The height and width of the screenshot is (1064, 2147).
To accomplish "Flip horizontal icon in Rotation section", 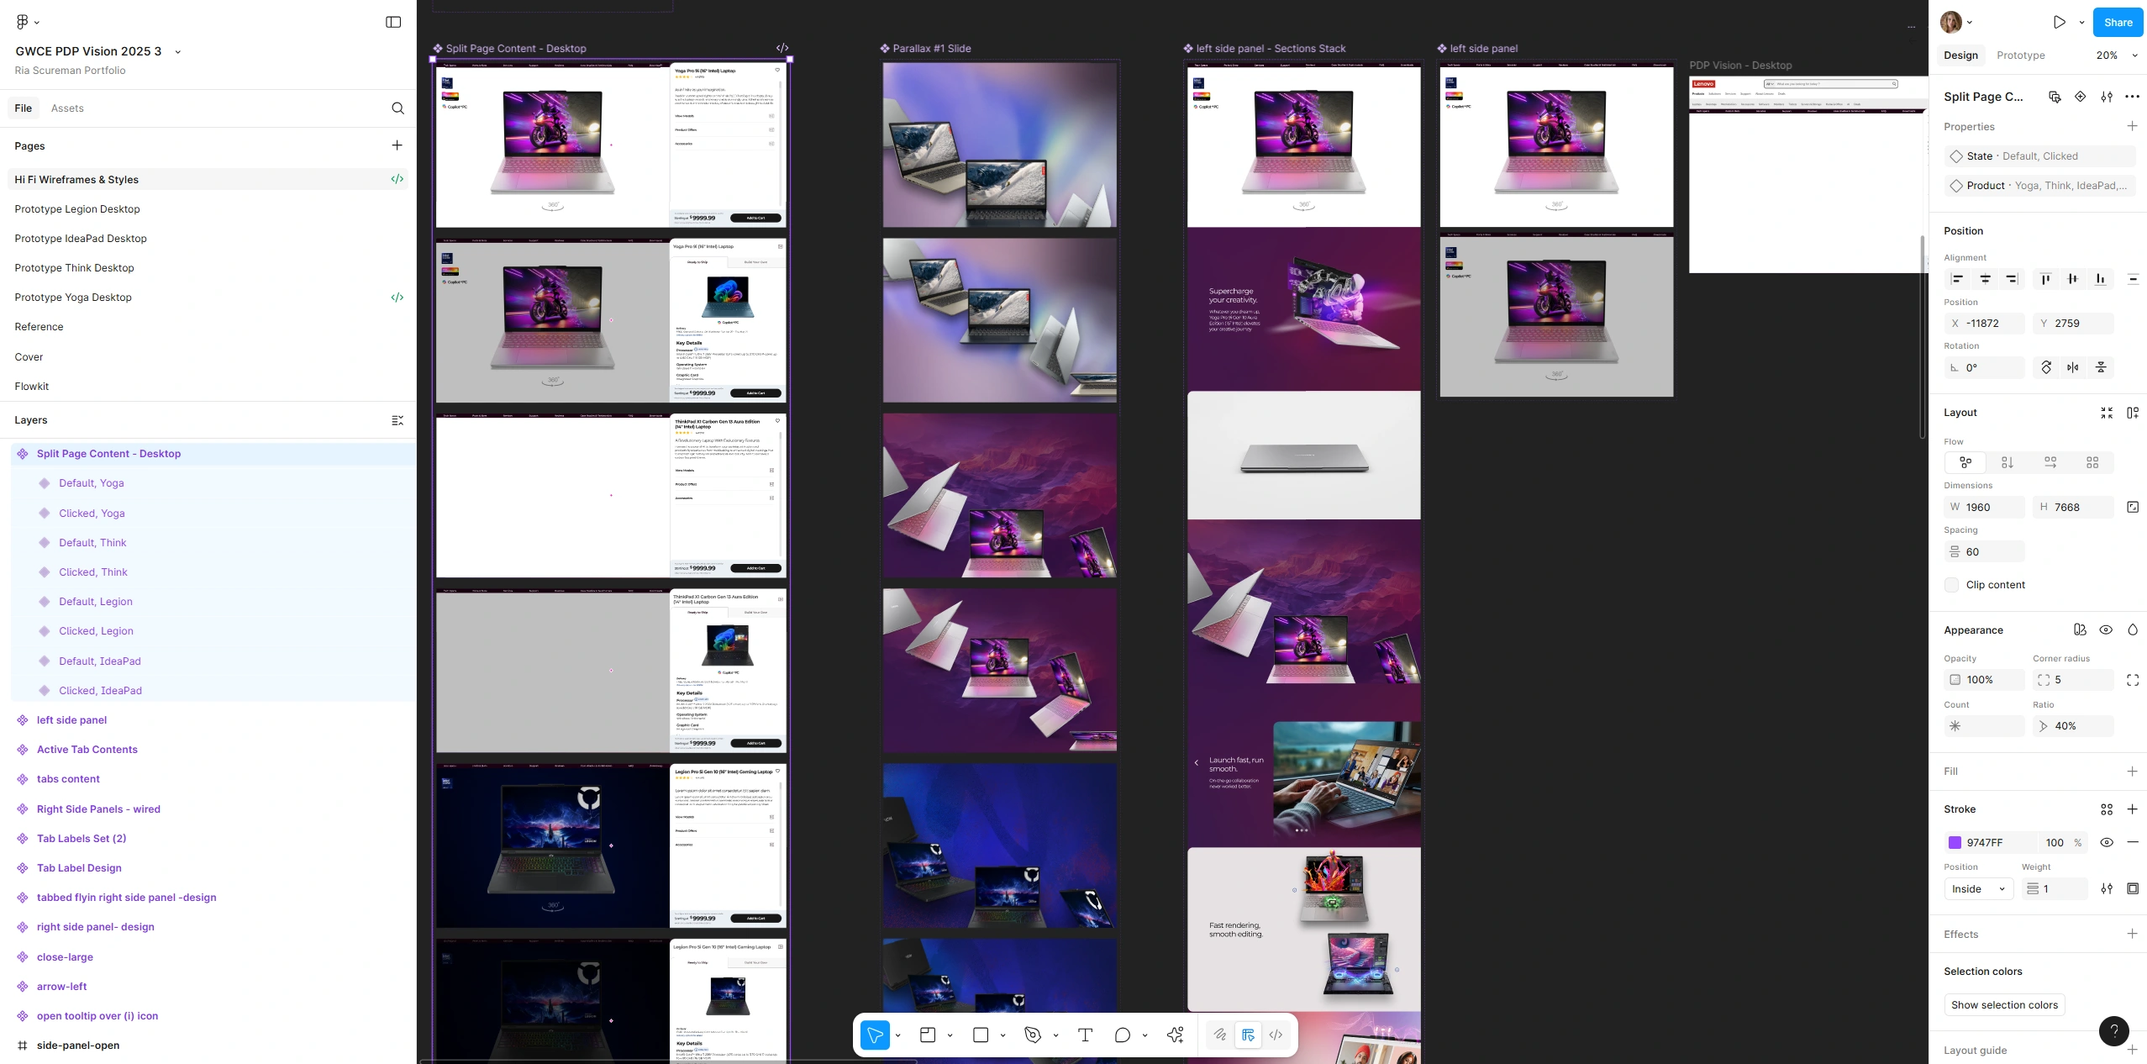I will (x=2073, y=367).
